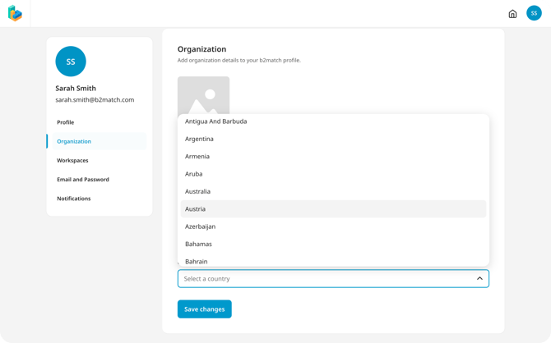Open the Profile sidebar section
Image resolution: width=551 pixels, height=343 pixels.
coord(66,122)
